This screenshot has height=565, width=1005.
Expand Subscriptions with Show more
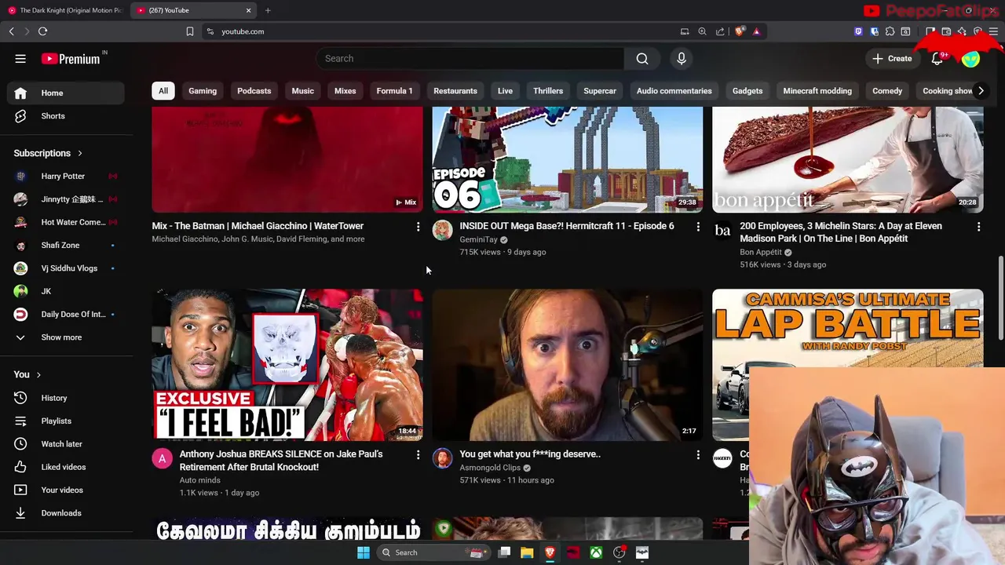tap(66, 337)
